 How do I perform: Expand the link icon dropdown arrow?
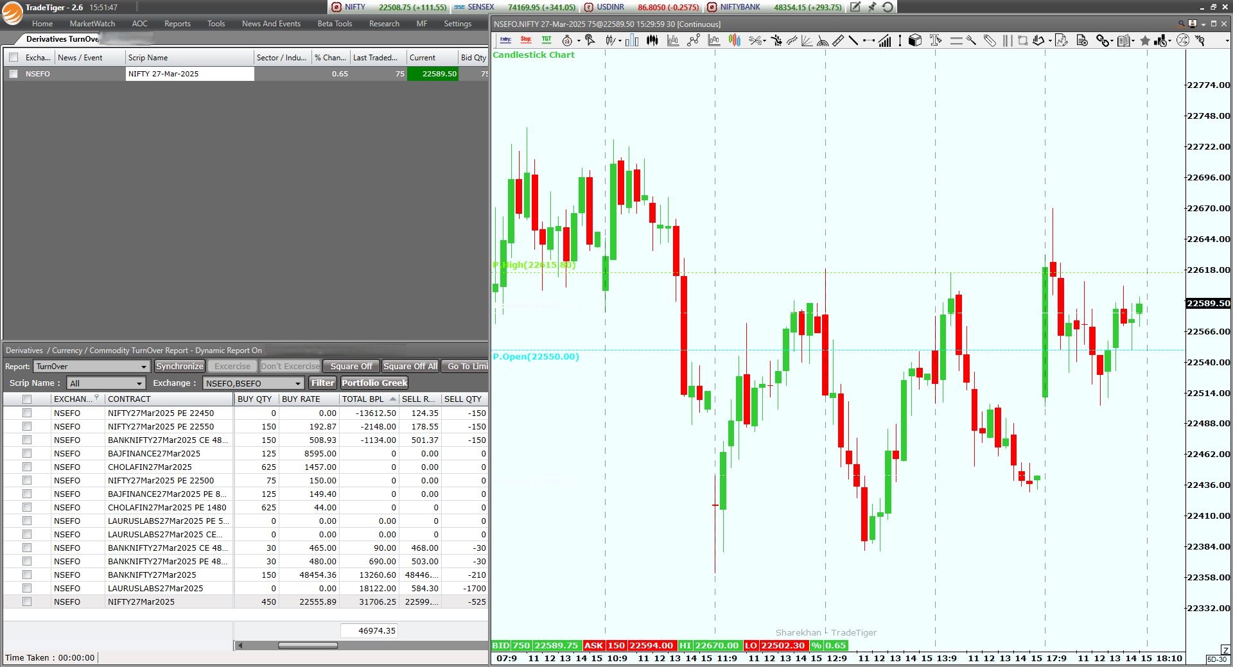pos(1112,40)
